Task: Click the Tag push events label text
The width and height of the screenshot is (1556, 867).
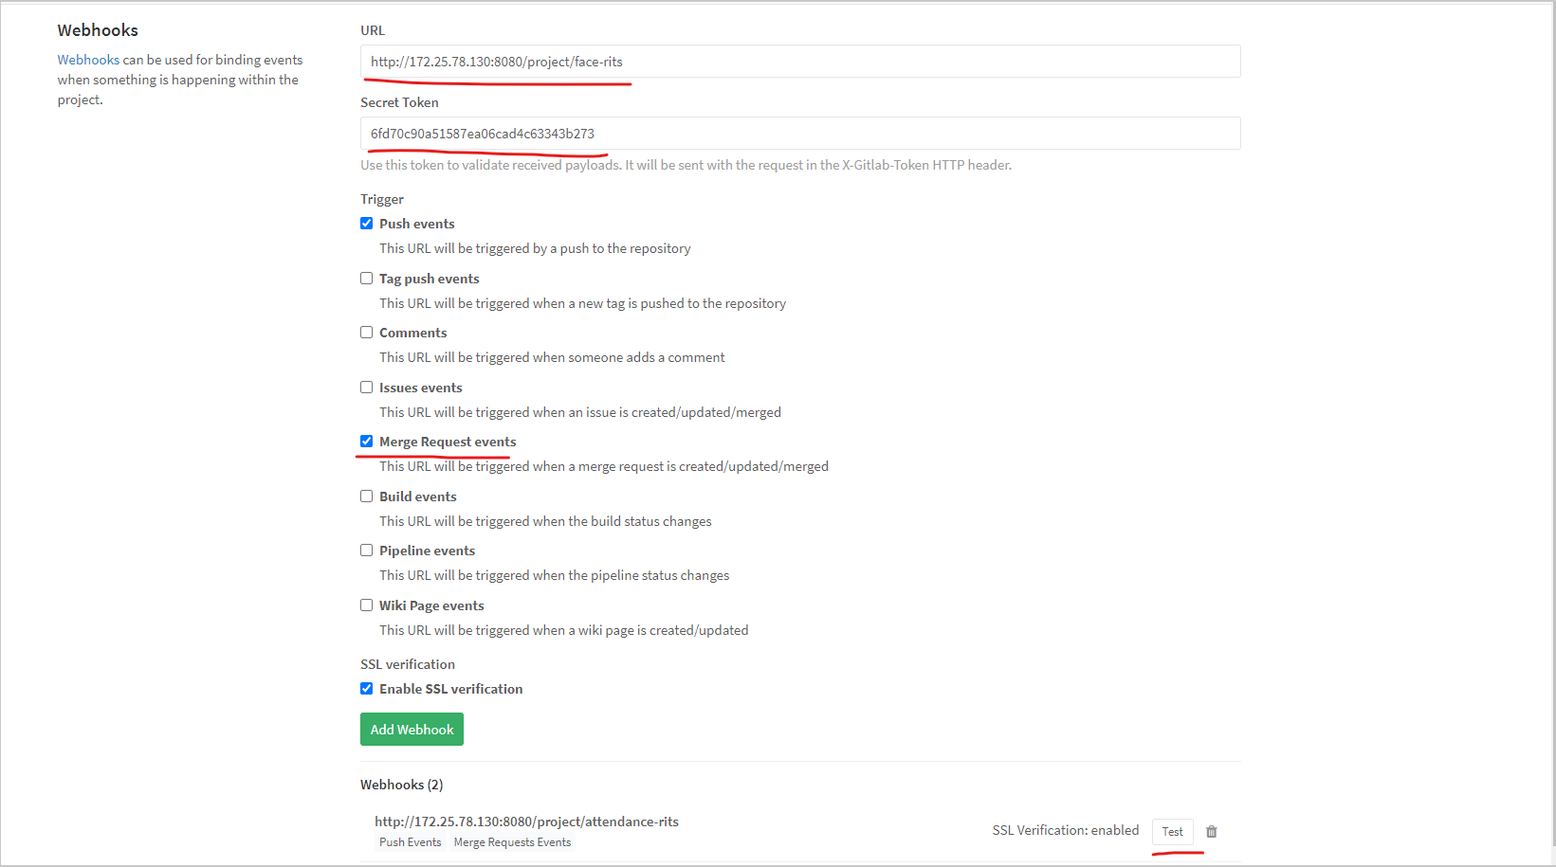Action: pyautogui.click(x=430, y=279)
